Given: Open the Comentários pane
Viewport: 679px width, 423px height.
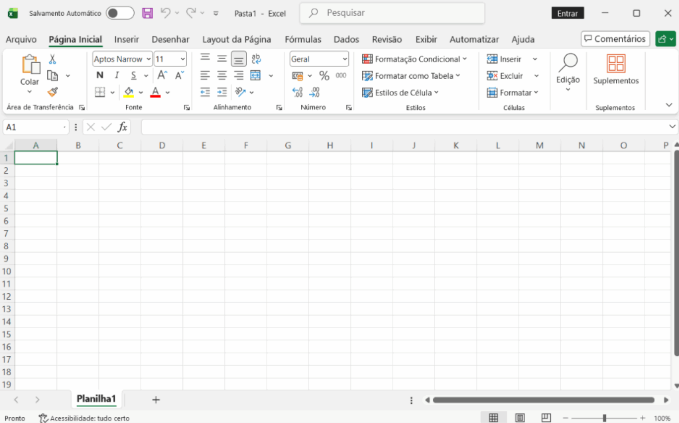Looking at the screenshot, I should click(615, 39).
